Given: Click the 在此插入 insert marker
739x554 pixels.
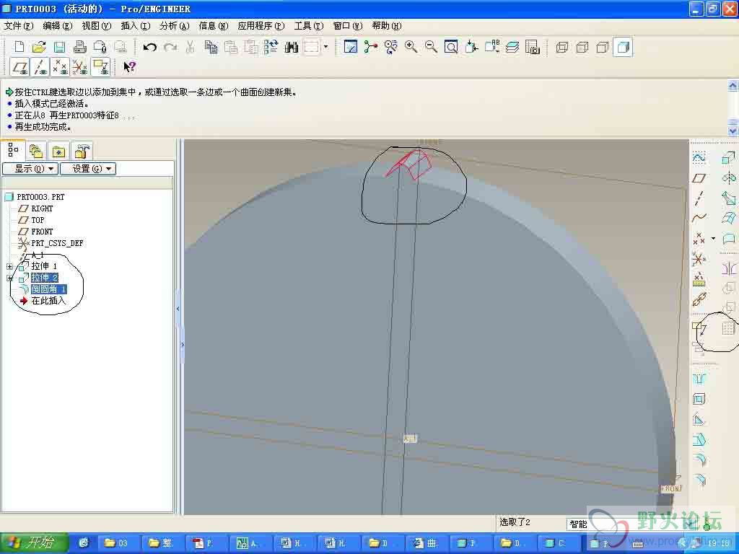Looking at the screenshot, I should point(48,301).
